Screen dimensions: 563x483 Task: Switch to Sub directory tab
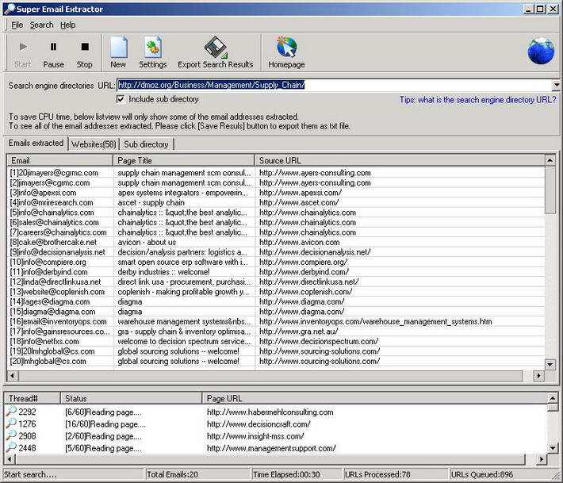(x=146, y=144)
